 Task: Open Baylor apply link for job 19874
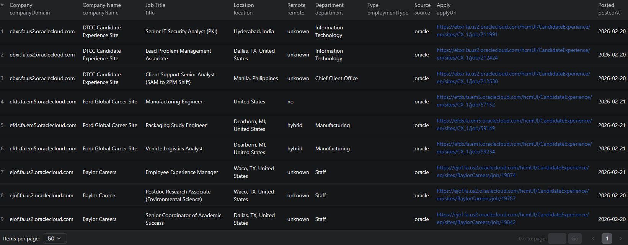[x=512, y=172]
